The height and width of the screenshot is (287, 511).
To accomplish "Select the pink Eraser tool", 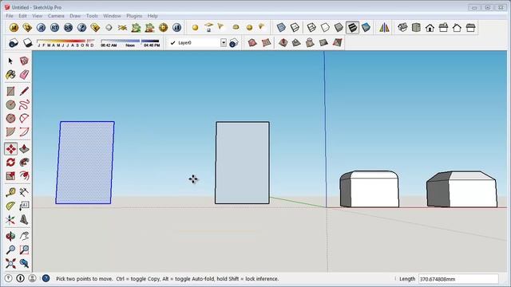I will (x=24, y=75).
